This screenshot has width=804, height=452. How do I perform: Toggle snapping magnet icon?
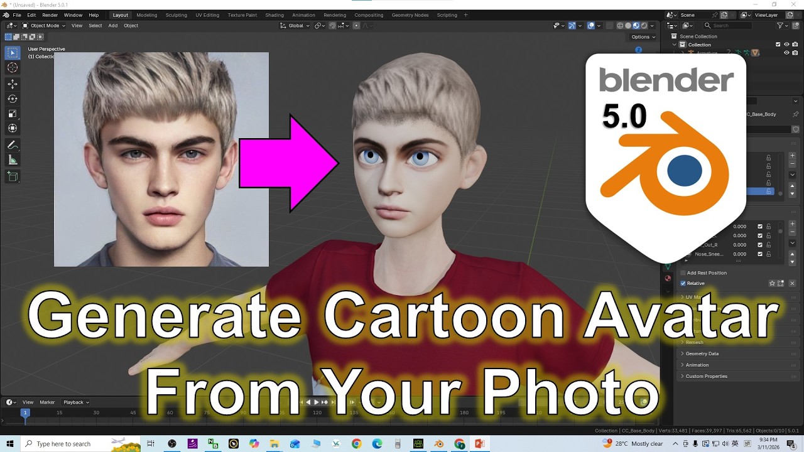(x=333, y=26)
